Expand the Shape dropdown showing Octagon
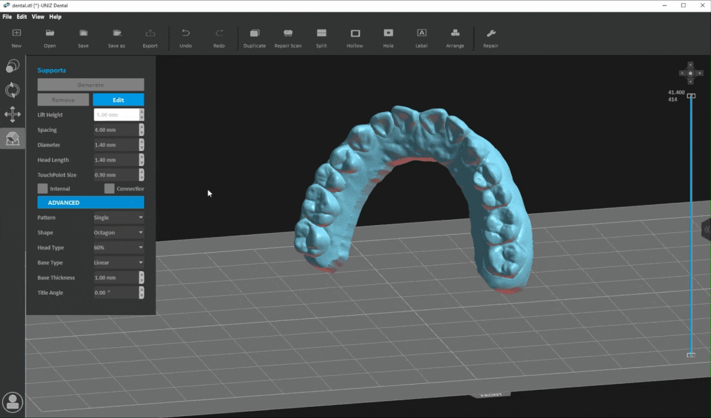This screenshot has height=418, width=711. 118,233
